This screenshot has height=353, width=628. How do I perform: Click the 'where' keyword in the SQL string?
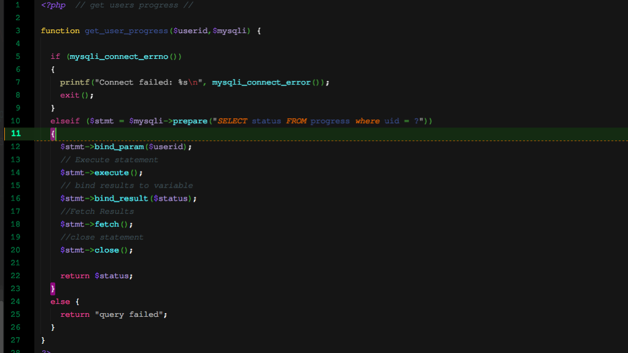tap(367, 121)
